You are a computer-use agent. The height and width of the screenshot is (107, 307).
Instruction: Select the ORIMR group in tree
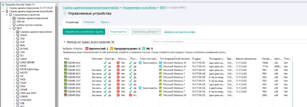(24, 90)
